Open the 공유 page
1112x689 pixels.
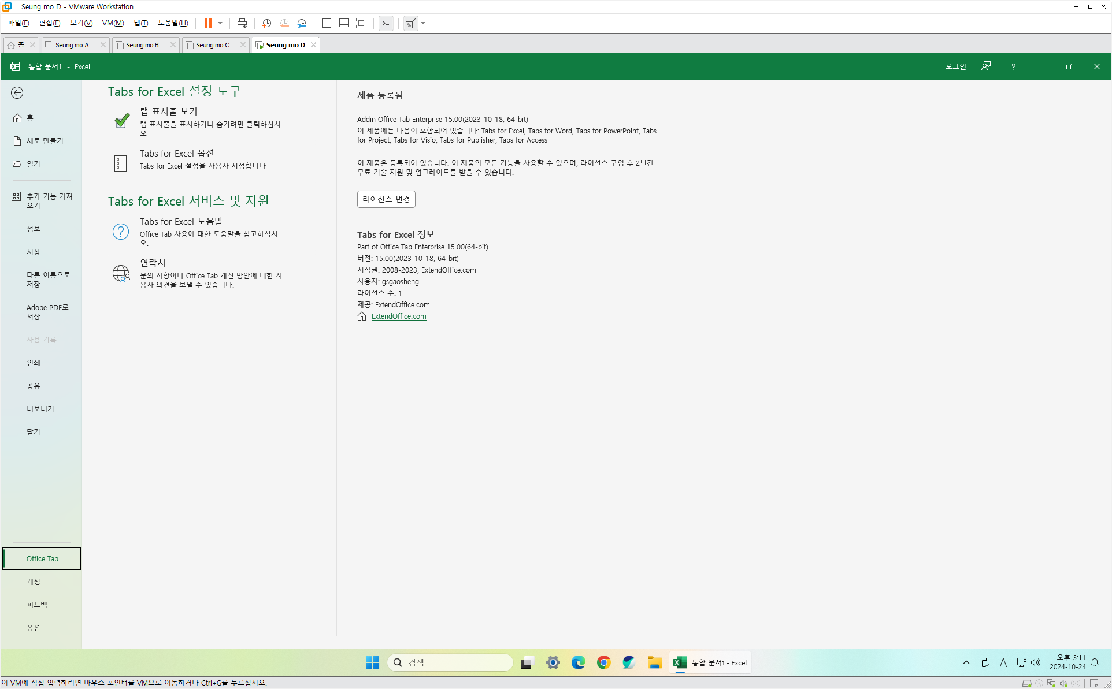pyautogui.click(x=41, y=386)
